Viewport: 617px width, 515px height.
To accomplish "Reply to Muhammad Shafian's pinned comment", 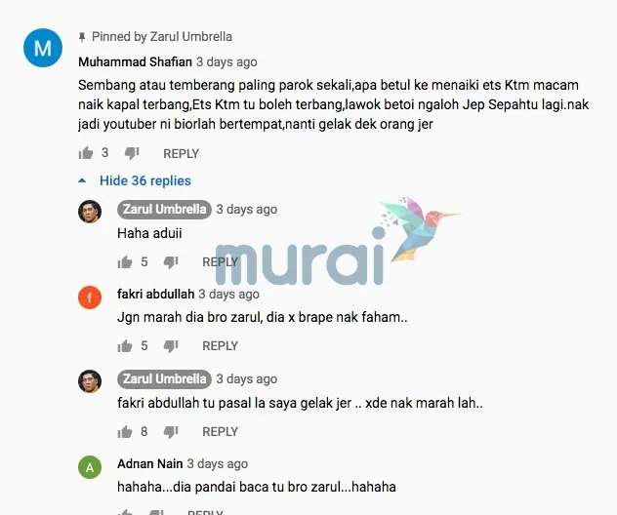I will (x=181, y=154).
